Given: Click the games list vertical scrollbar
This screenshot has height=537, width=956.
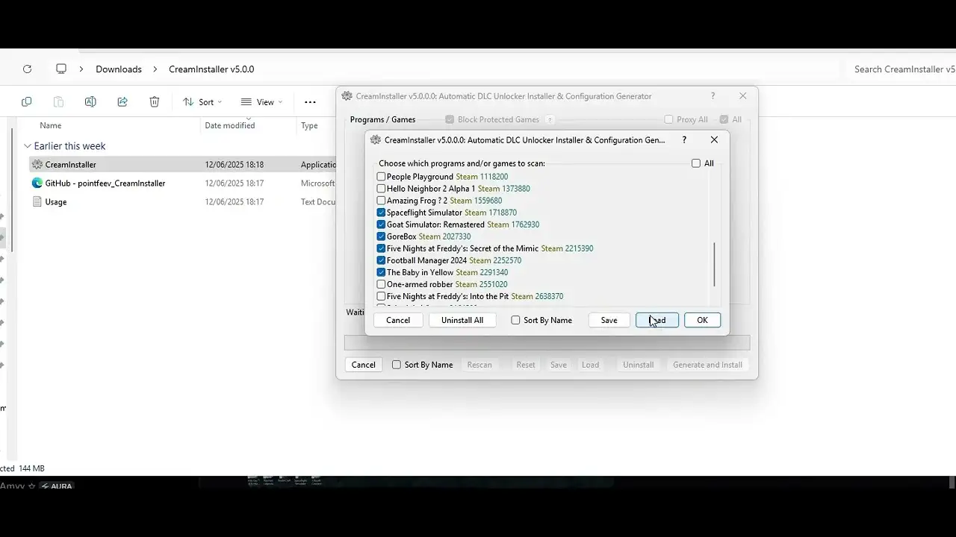Looking at the screenshot, I should point(715,264).
